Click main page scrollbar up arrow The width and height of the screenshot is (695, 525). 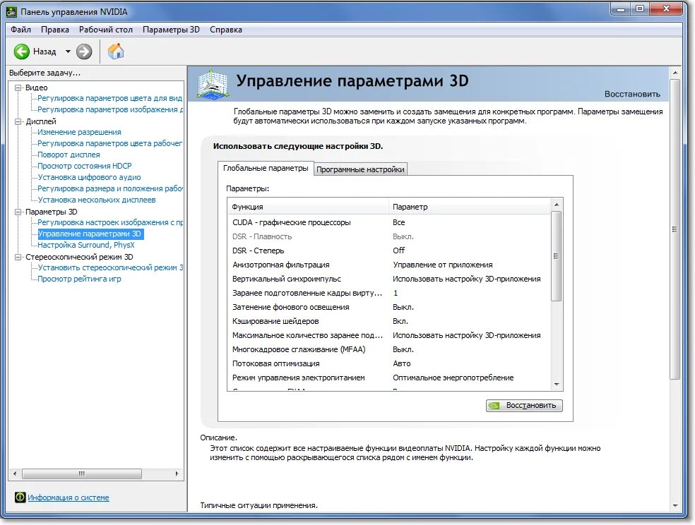(675, 73)
